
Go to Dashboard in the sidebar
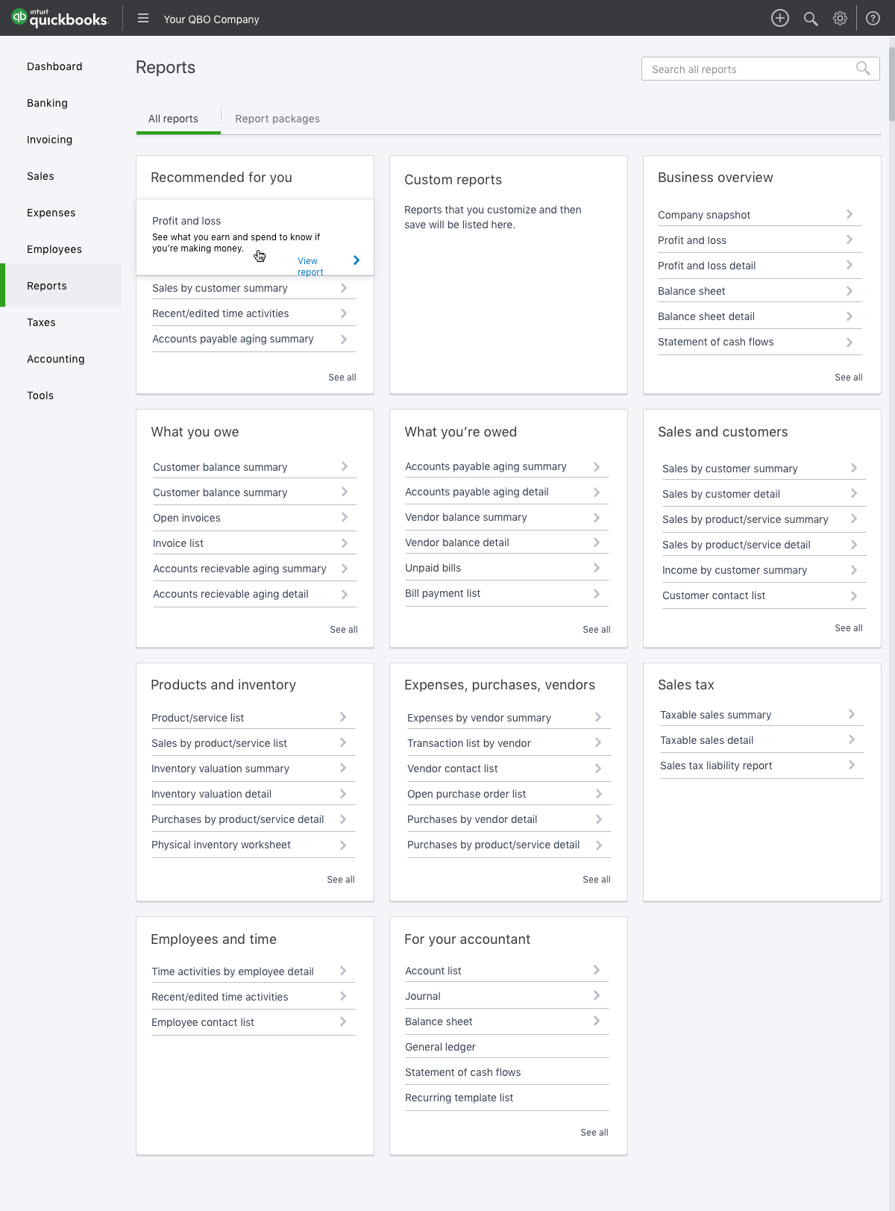tap(54, 66)
